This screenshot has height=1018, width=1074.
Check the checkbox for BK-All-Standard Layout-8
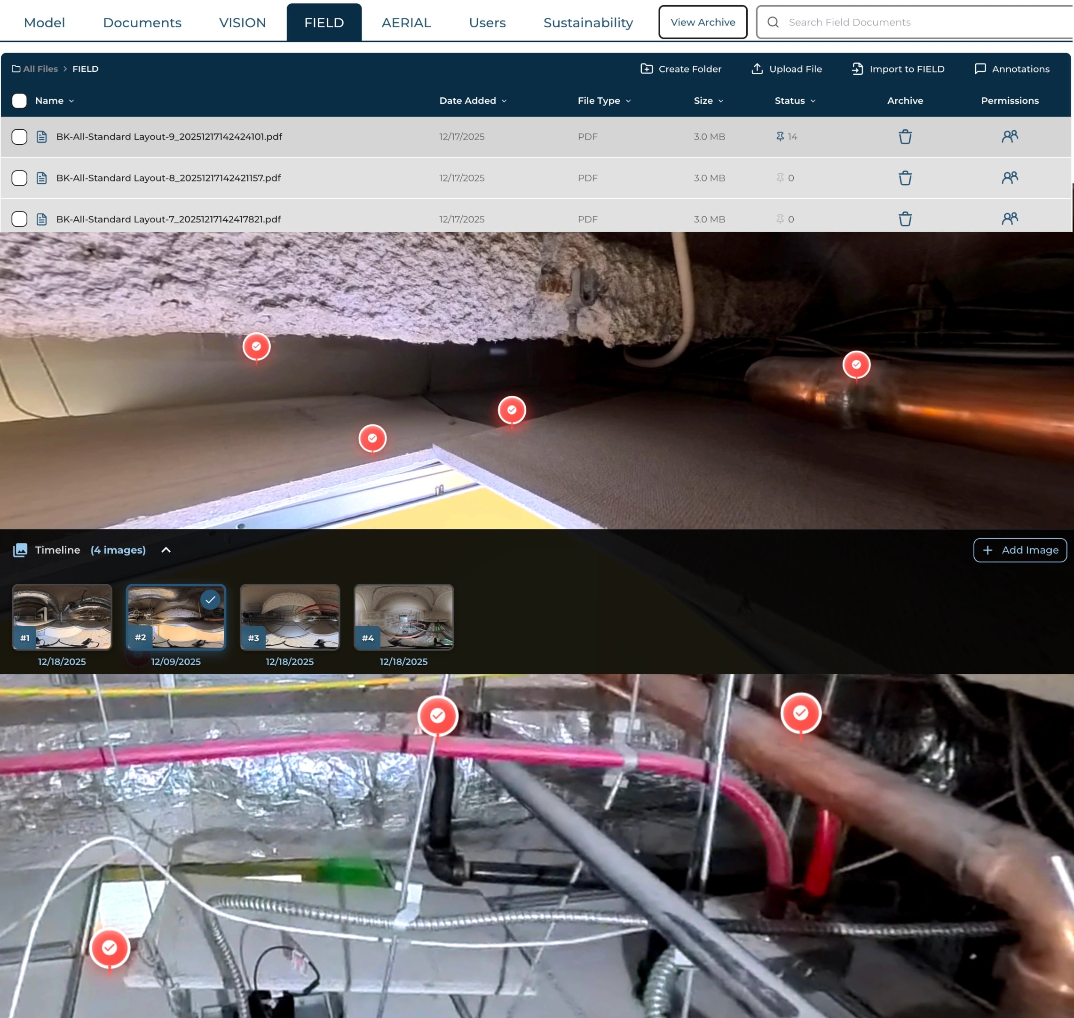[20, 178]
